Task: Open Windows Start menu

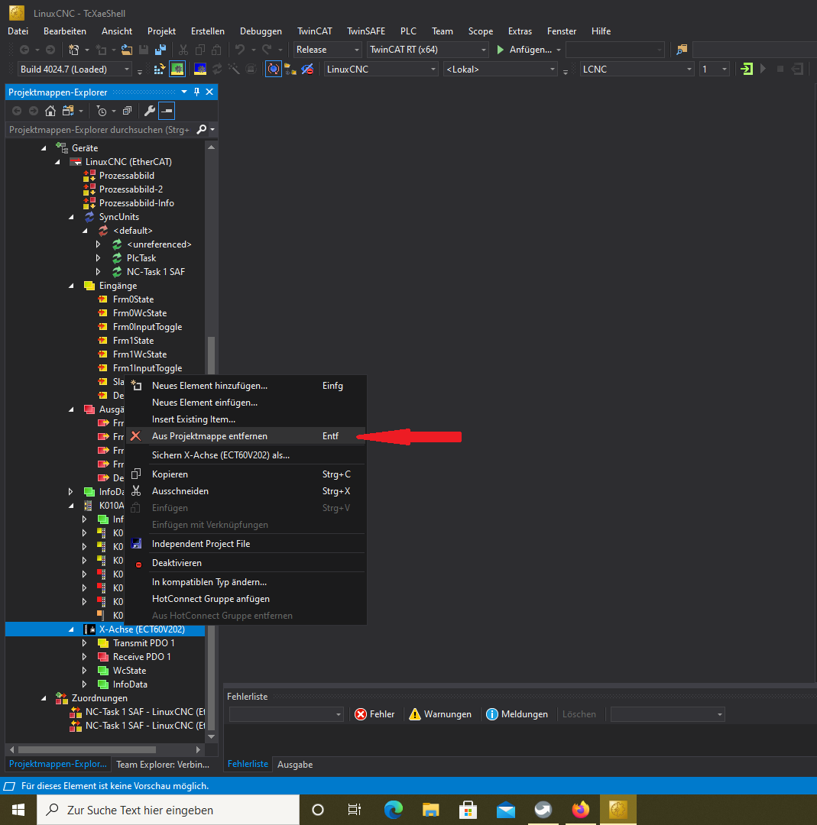Action: pos(18,810)
